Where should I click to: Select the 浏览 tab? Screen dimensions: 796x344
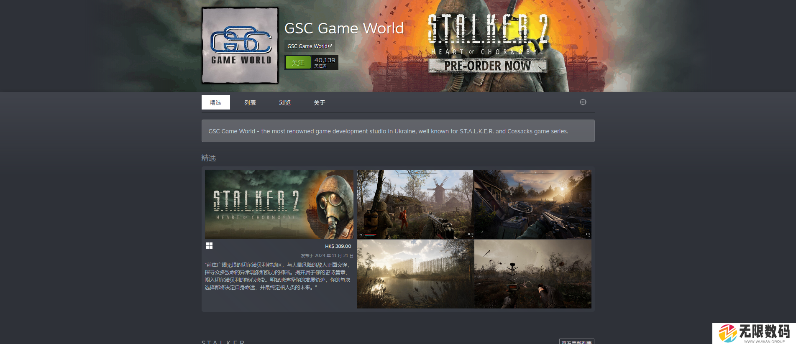pos(285,102)
